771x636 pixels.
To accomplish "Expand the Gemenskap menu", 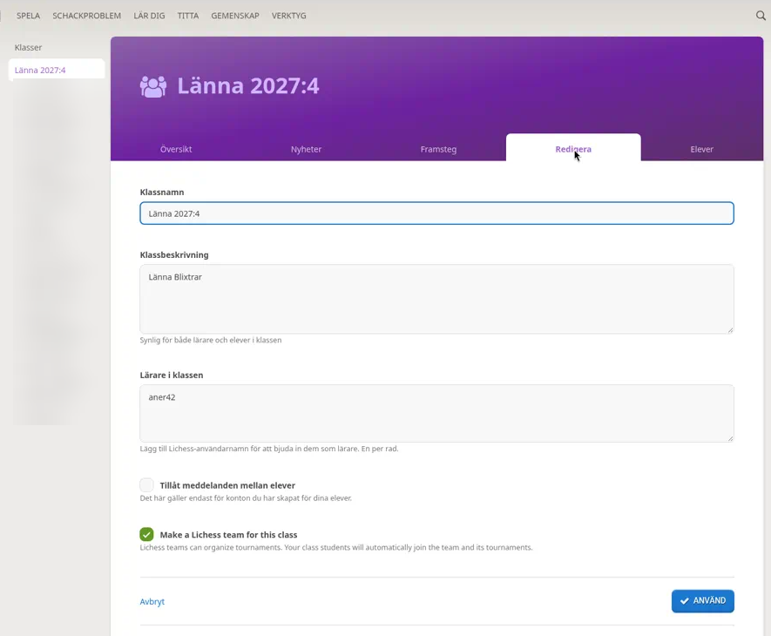I will pos(235,16).
